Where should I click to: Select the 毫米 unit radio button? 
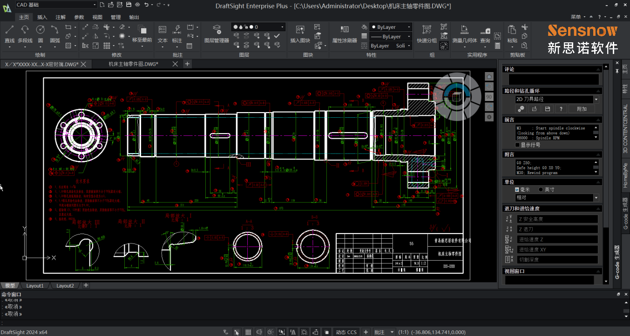(x=517, y=189)
